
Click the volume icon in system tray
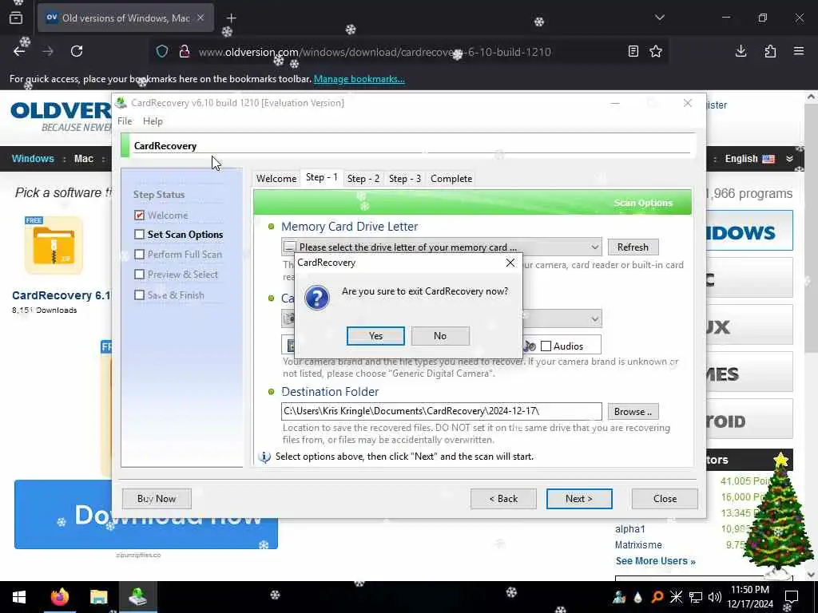pos(715,597)
